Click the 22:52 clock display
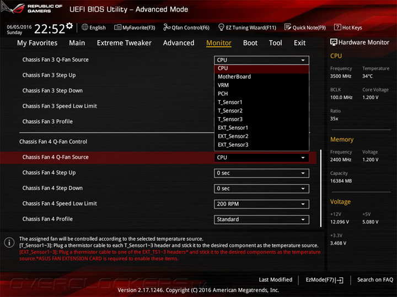 pos(50,29)
